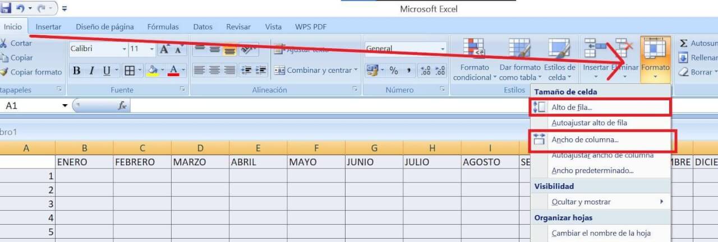
Task: Open Combinar y centrar dropdown arrow
Action: click(356, 71)
